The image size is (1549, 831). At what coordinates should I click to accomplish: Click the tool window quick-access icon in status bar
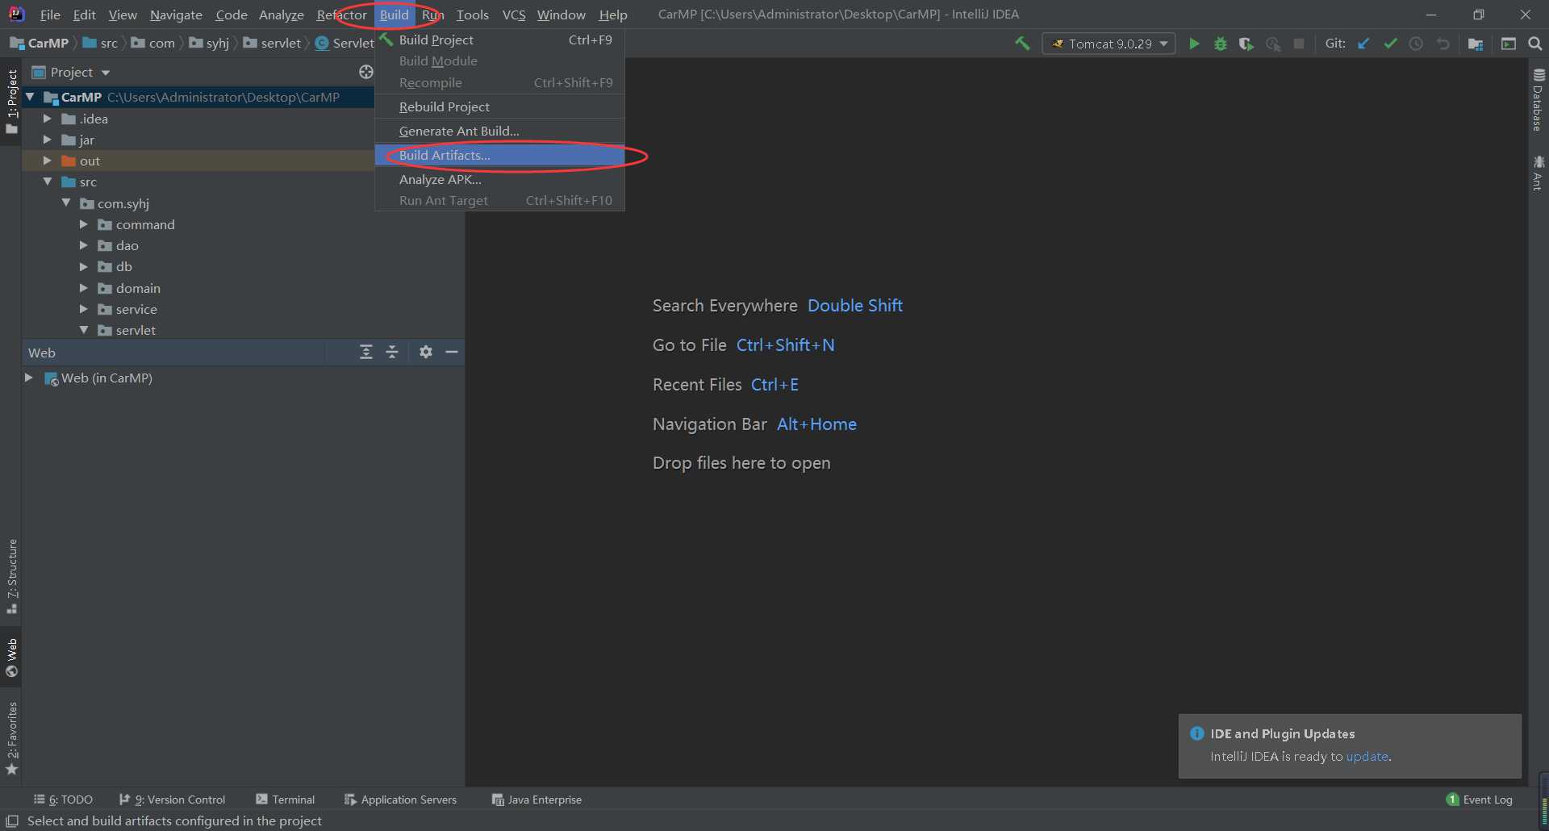pyautogui.click(x=12, y=821)
